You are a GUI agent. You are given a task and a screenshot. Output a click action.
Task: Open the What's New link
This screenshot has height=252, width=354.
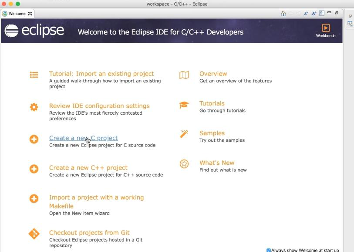click(217, 163)
